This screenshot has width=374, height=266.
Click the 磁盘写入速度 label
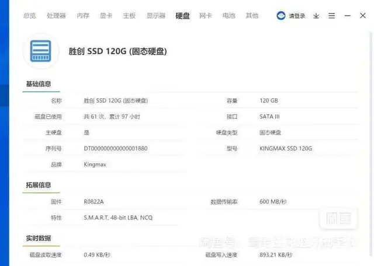(221, 255)
